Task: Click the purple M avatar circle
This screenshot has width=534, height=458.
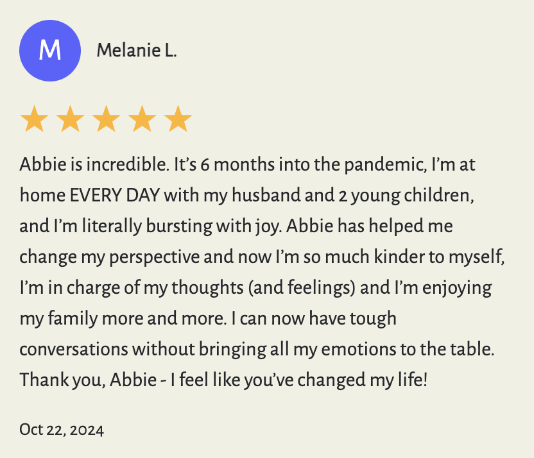Action: 50,51
